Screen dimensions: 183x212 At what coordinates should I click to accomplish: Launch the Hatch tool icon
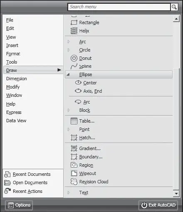[x=74, y=138]
